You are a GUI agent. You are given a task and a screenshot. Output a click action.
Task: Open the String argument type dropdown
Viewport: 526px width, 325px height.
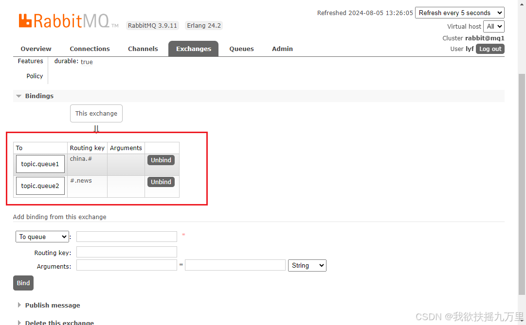click(307, 265)
